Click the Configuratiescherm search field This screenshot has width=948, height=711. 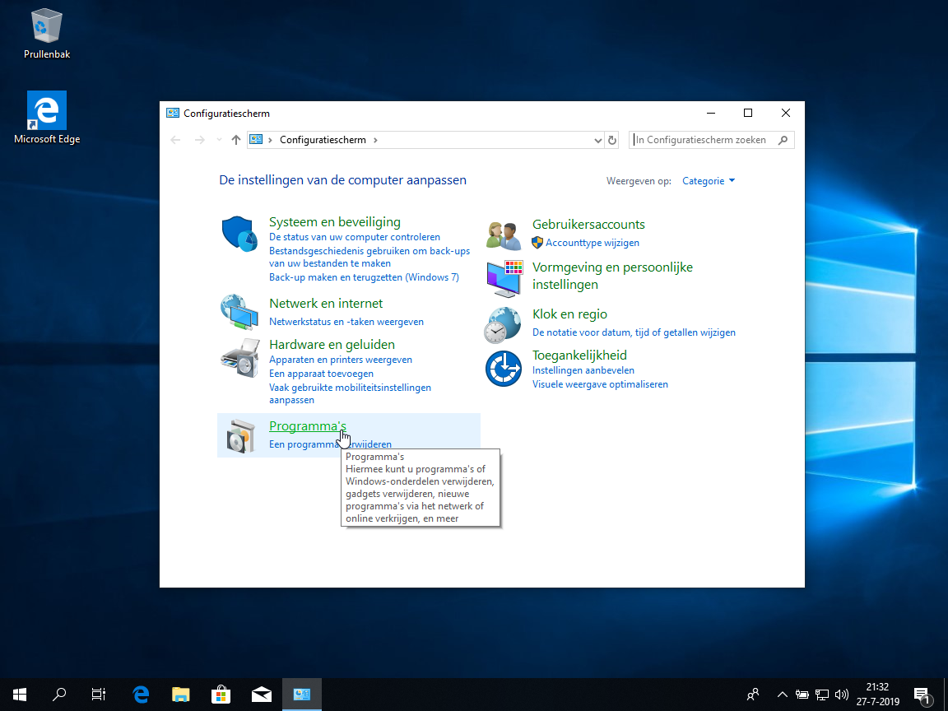(x=704, y=140)
